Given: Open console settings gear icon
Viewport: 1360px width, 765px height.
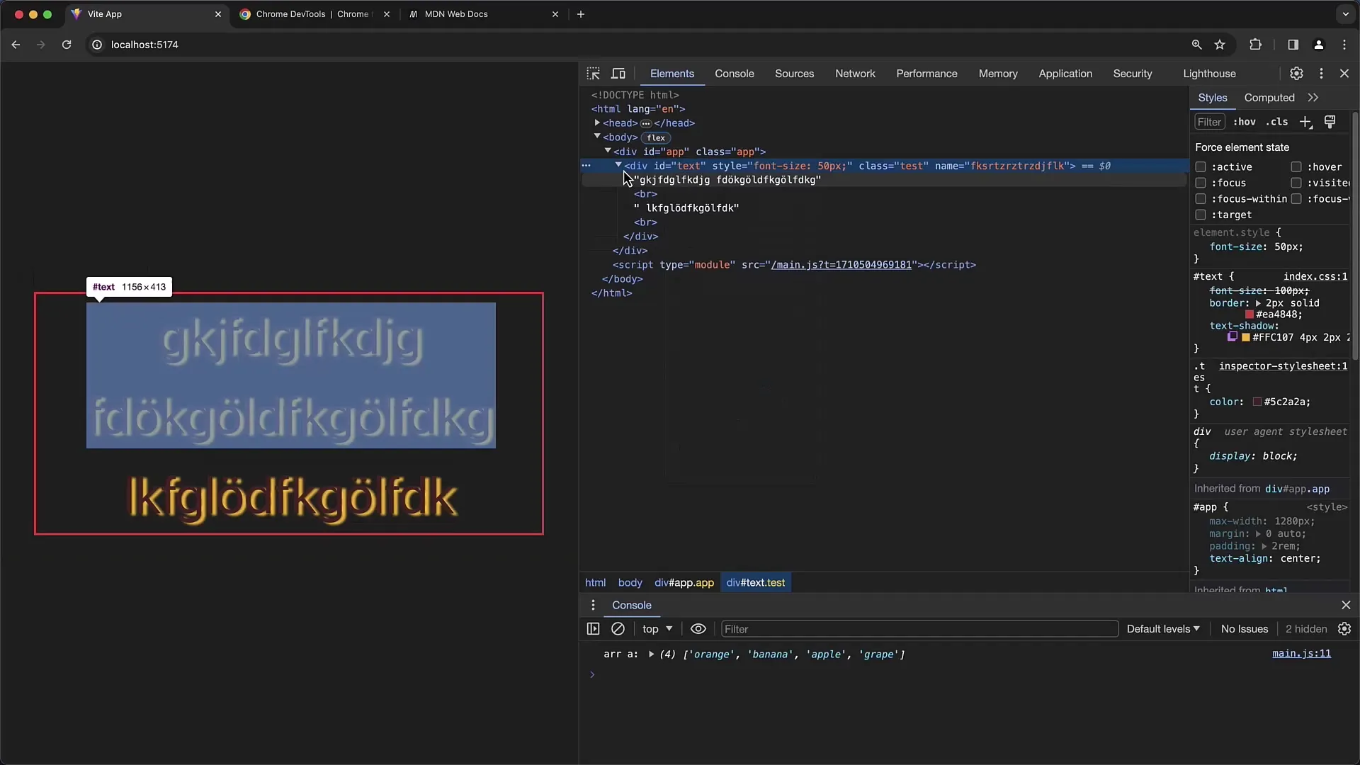Looking at the screenshot, I should point(1344,629).
